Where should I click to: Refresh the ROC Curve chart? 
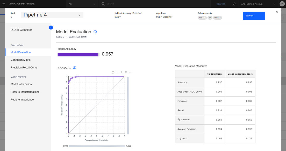click(x=113, y=73)
